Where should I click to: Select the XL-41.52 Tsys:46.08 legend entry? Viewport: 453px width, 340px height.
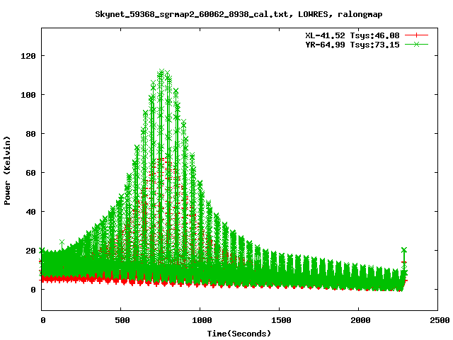pos(352,35)
